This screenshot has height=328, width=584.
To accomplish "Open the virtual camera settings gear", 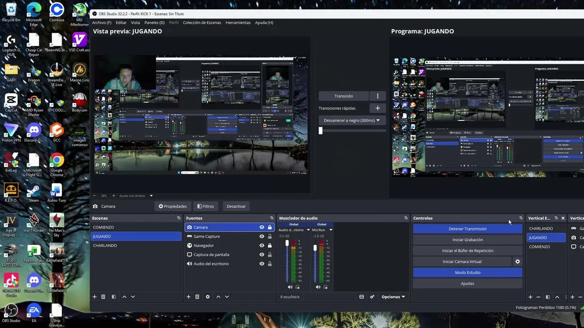I will point(517,261).
